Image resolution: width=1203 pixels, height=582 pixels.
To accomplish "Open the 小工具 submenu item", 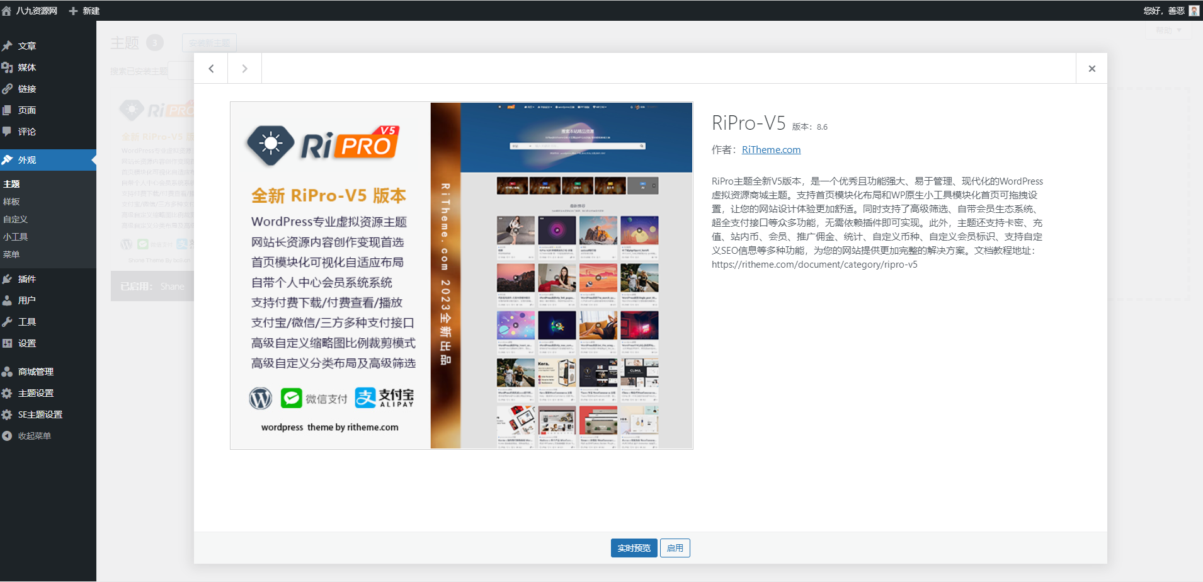I will [15, 237].
